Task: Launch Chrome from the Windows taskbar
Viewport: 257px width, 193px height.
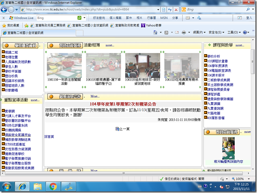Action: coord(54,186)
